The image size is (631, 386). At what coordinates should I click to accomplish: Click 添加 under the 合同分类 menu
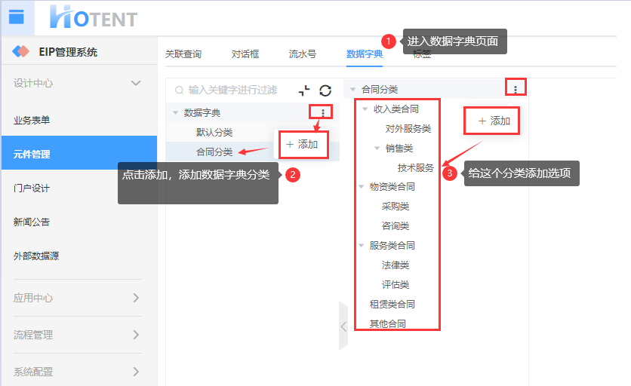click(x=494, y=121)
